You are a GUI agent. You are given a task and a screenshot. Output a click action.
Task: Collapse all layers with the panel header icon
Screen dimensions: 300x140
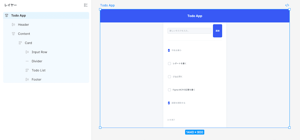(x=86, y=5)
